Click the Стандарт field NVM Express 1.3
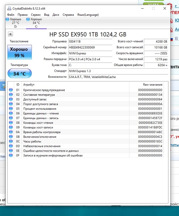The height and width of the screenshot is (216, 179). [x=118, y=71]
